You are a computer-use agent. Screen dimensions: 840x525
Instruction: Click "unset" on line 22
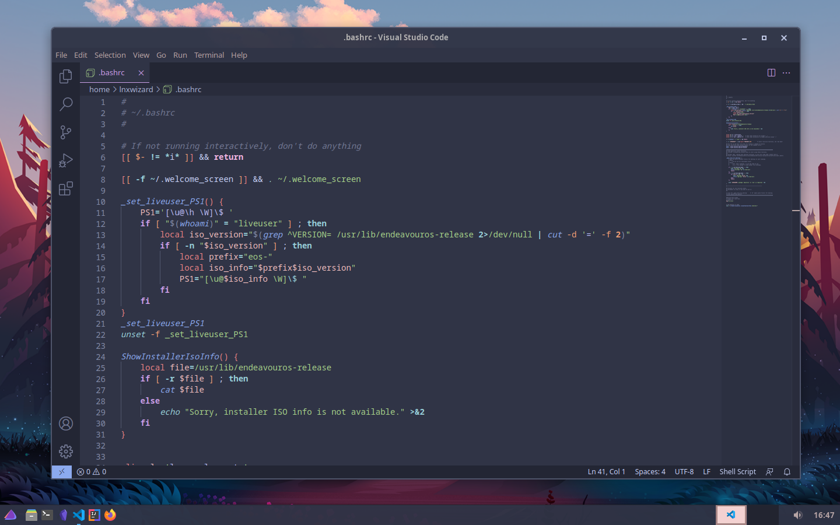[133, 334]
